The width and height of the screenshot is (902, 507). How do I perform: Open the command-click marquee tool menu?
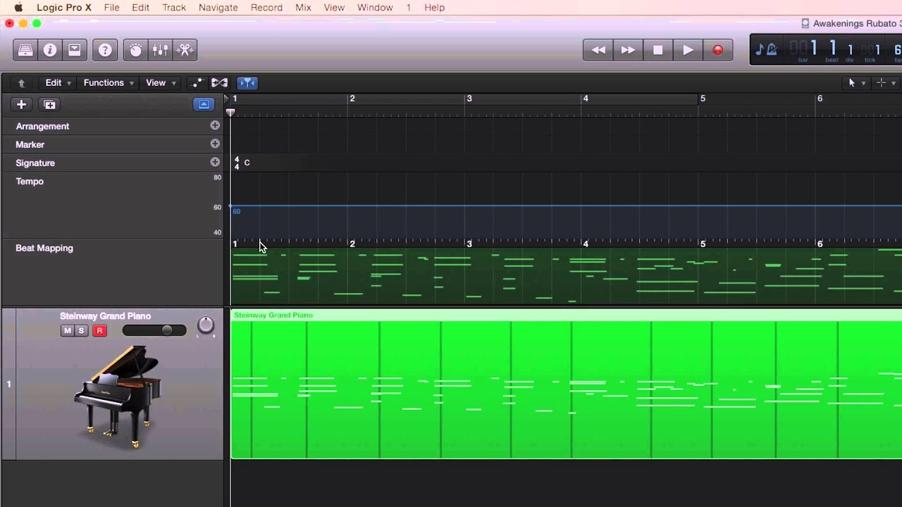(885, 83)
